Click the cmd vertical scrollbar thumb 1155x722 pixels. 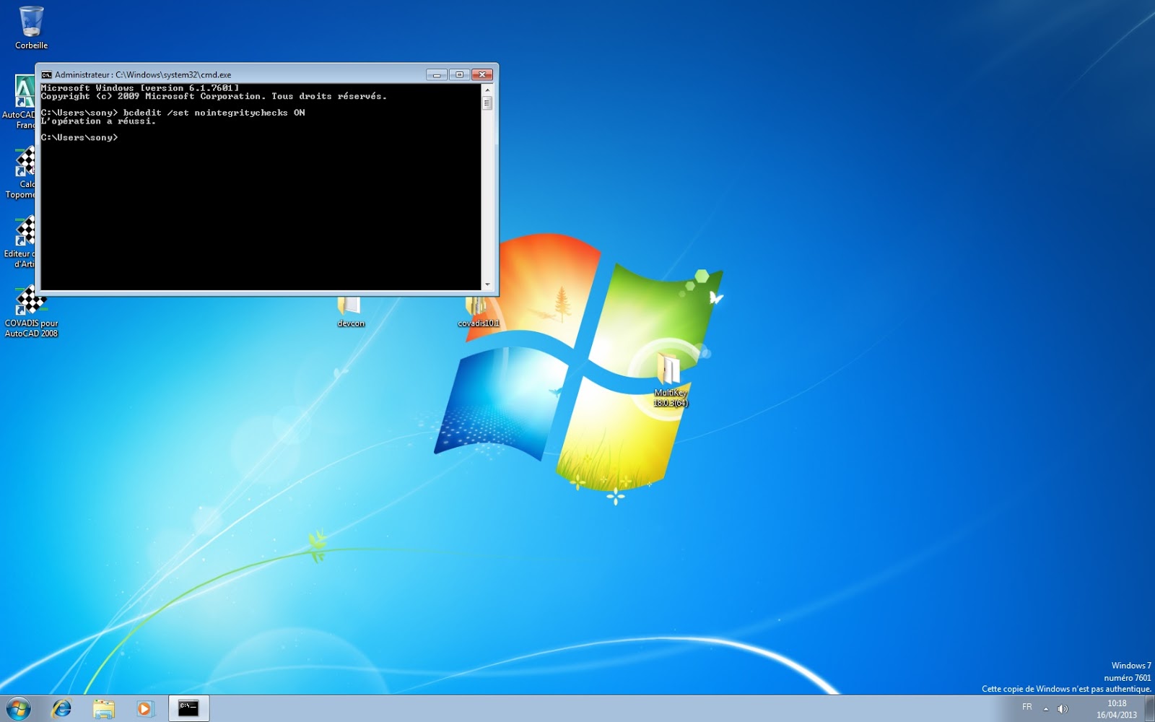coord(487,103)
